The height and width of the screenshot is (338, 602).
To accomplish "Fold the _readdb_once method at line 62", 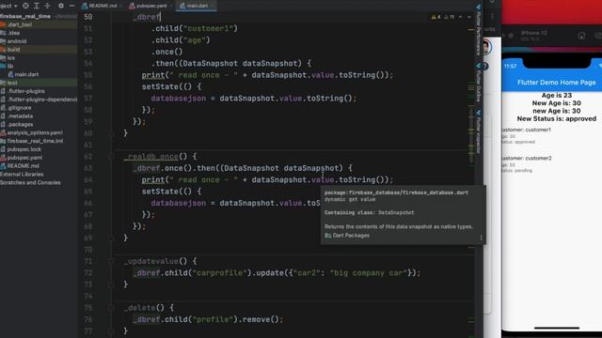I will (111, 157).
